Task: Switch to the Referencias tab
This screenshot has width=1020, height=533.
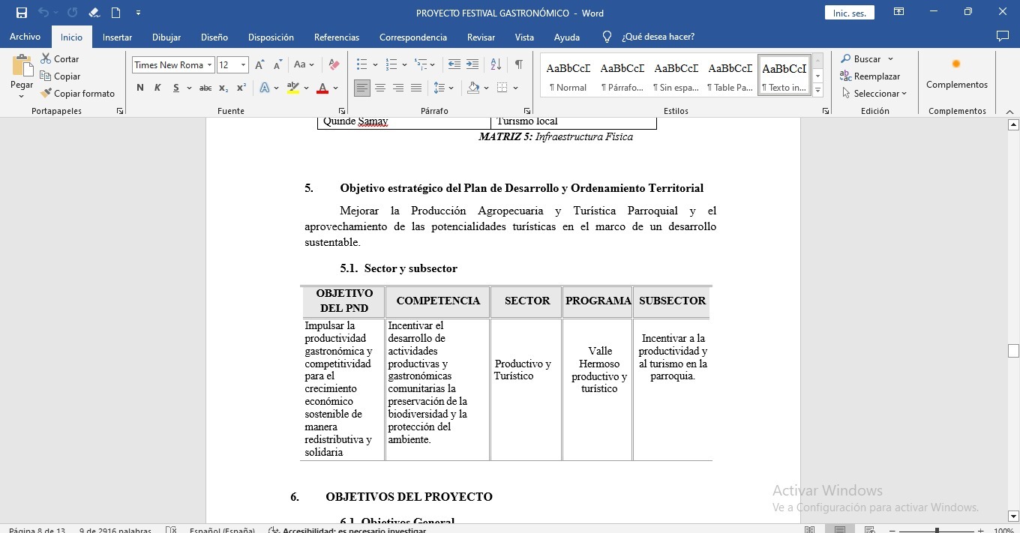Action: (x=336, y=37)
